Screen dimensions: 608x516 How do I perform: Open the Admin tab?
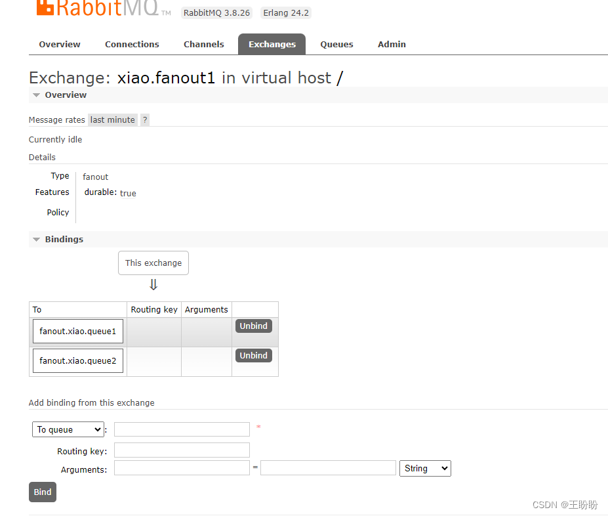[392, 44]
